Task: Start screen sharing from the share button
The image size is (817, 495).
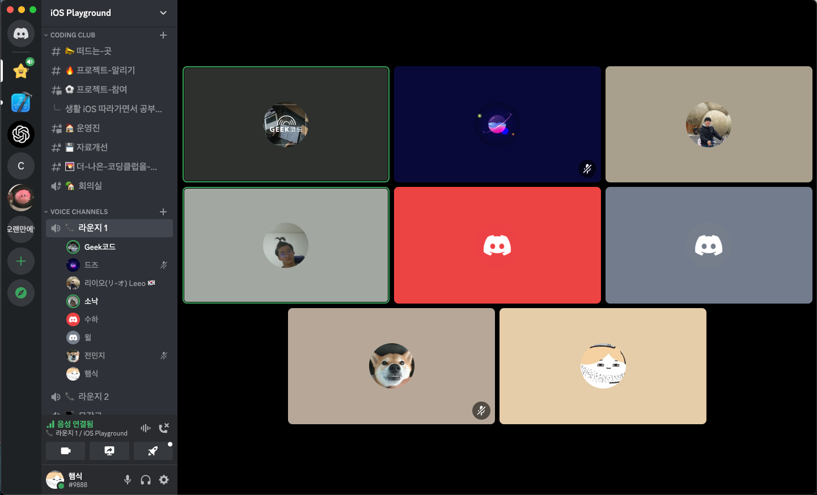Action: pos(109,451)
